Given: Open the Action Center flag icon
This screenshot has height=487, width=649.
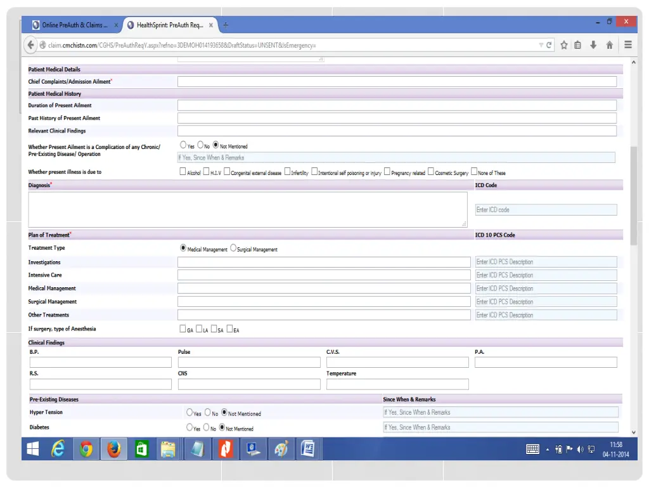Looking at the screenshot, I should click(x=570, y=450).
